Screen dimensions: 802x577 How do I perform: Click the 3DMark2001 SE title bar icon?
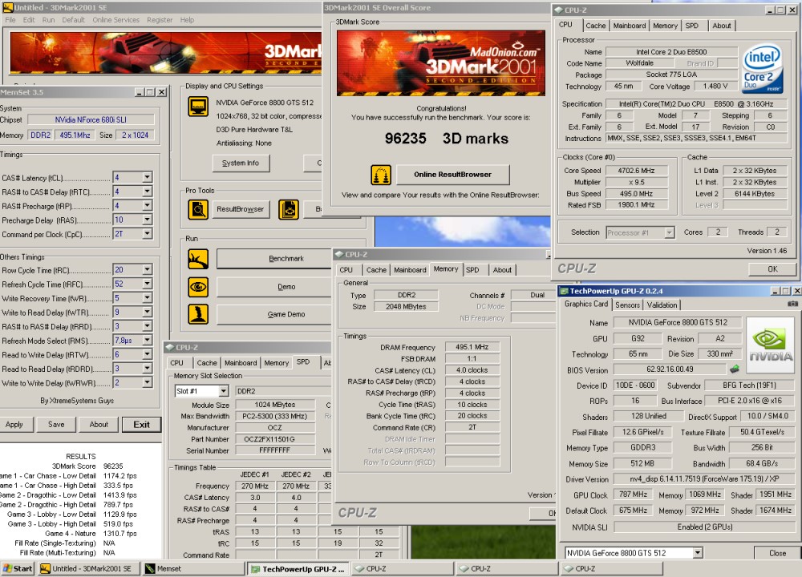pos(8,7)
